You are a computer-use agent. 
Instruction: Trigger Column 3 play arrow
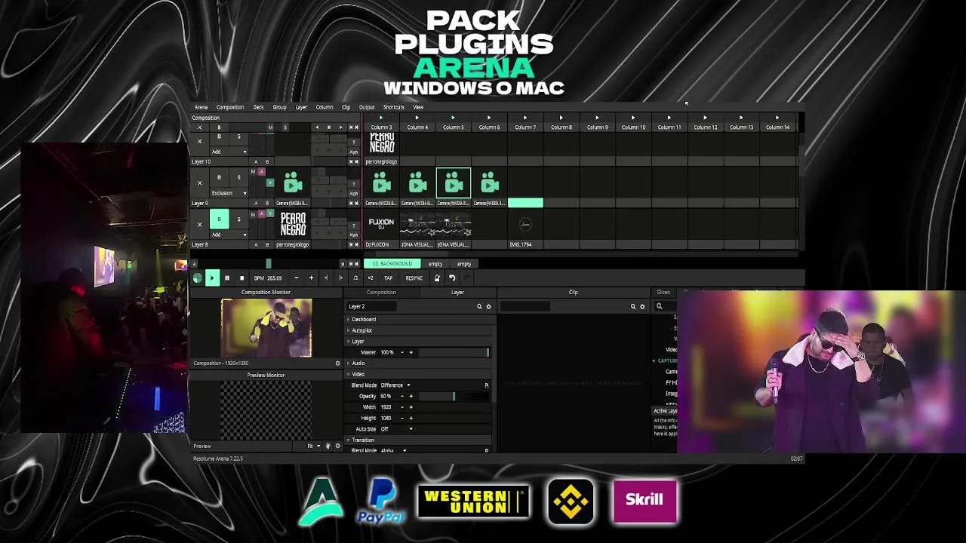[x=381, y=118]
